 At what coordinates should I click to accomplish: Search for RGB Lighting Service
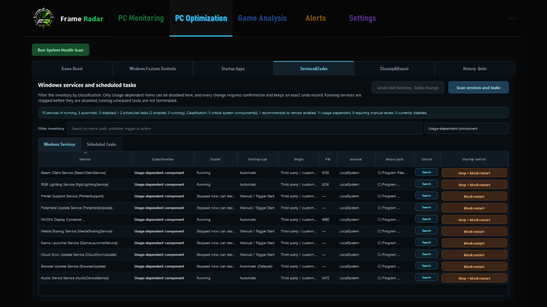[x=426, y=184]
